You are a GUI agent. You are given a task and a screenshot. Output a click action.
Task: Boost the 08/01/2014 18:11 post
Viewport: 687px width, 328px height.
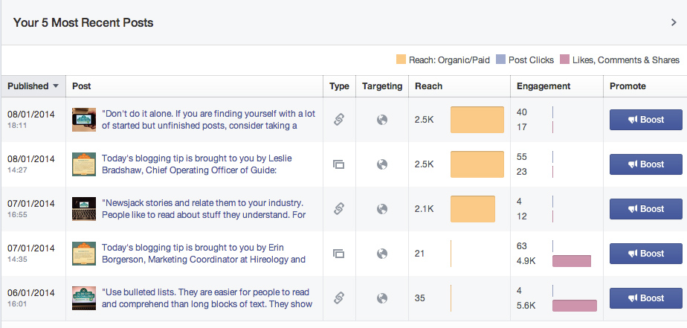(x=646, y=120)
